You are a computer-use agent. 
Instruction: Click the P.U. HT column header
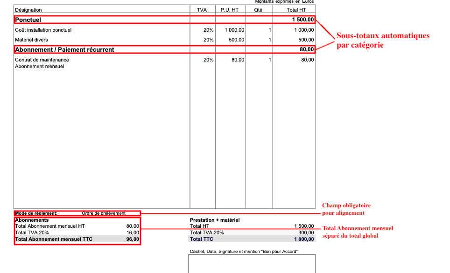pyautogui.click(x=230, y=10)
